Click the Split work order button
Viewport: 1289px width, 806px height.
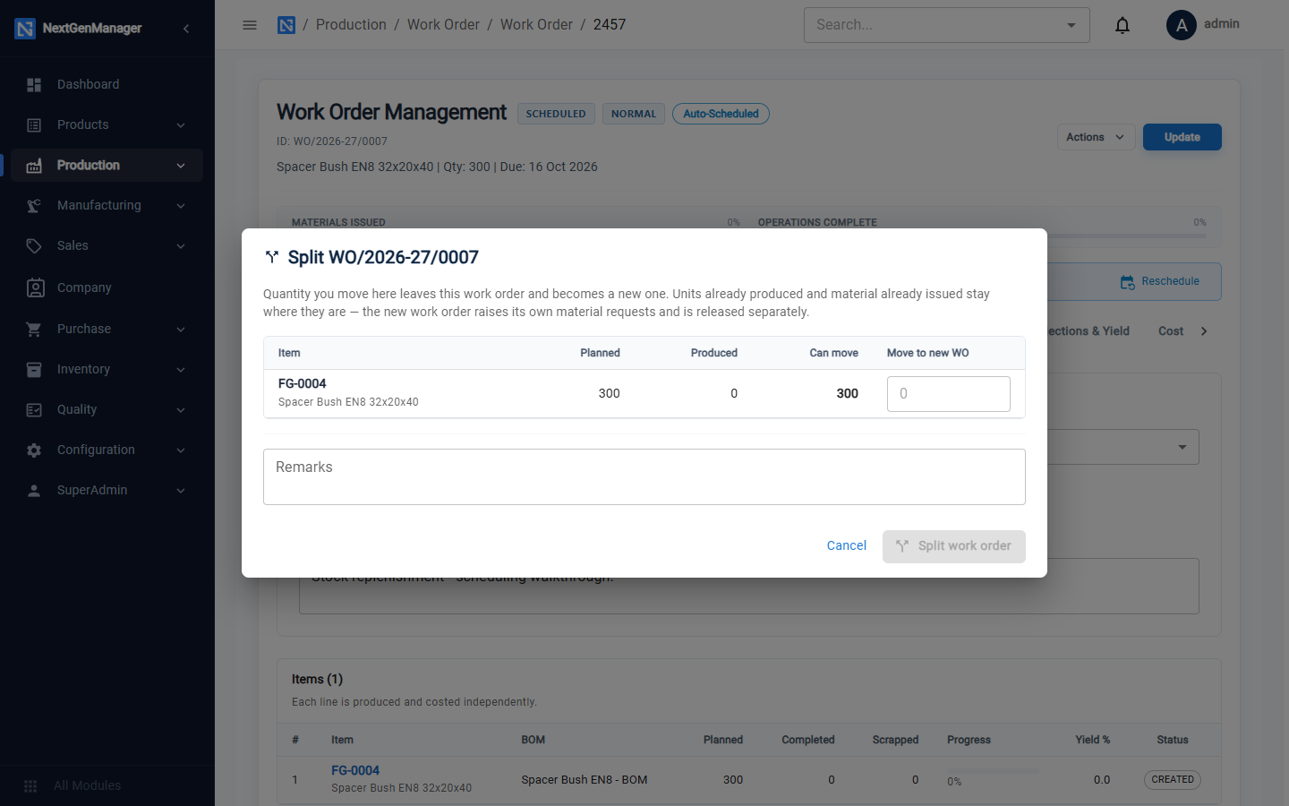coord(954,546)
